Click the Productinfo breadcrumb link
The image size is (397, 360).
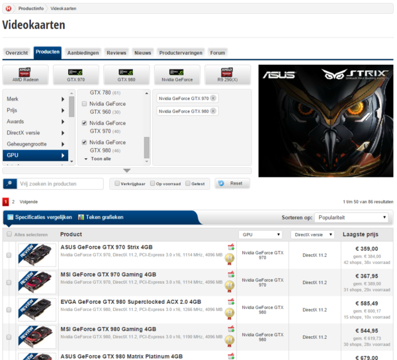tap(31, 9)
